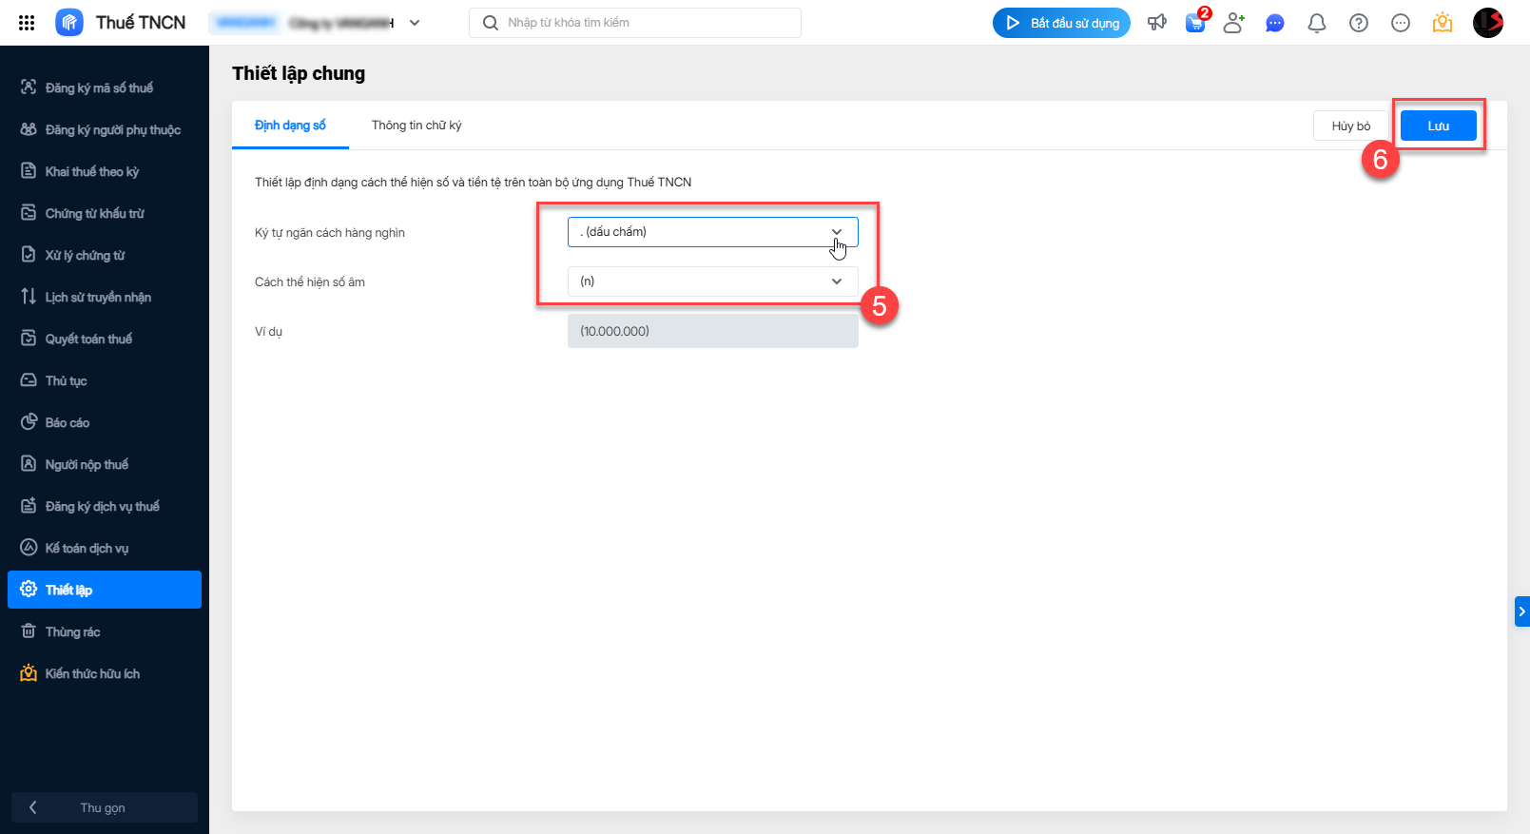The height and width of the screenshot is (834, 1530).
Task: Open the notifications bell
Action: (1317, 23)
